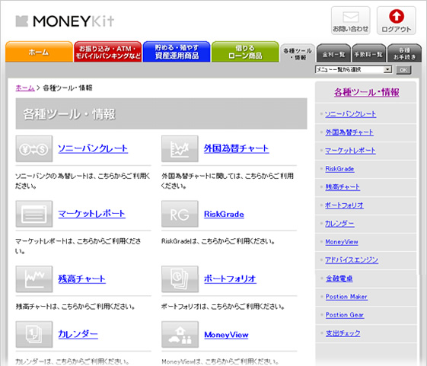
Task: Open the 借りる ローン商品 green tab
Action: (245, 52)
